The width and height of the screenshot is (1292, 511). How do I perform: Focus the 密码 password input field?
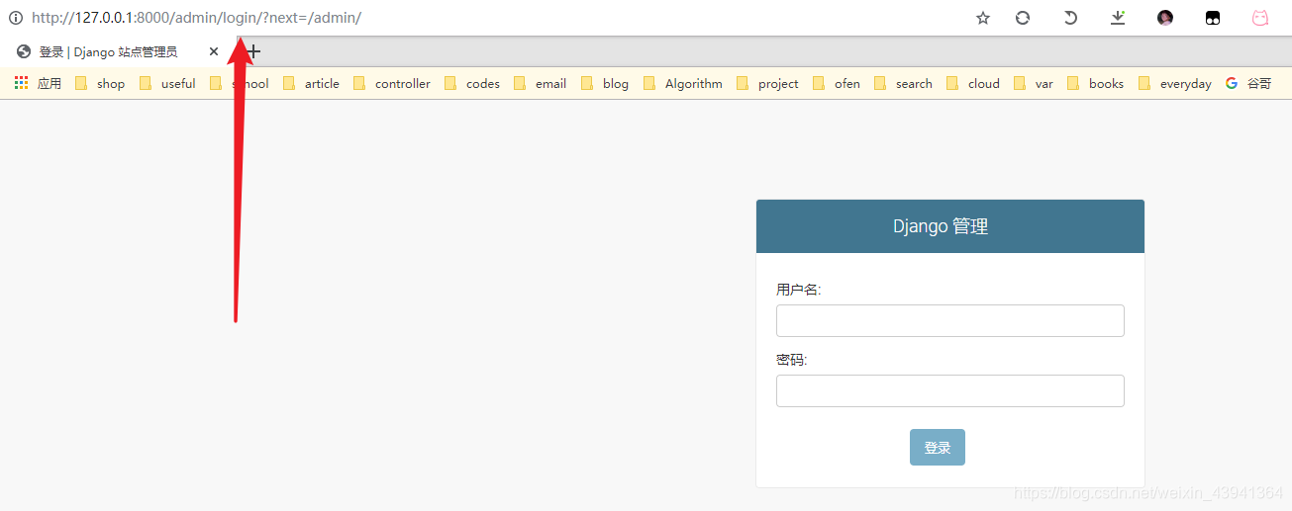tap(950, 390)
